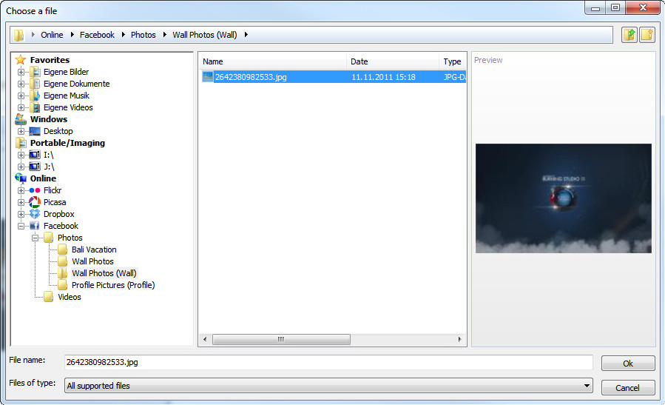Open the Videos folder under Facebook
The width and height of the screenshot is (665, 405).
click(69, 297)
